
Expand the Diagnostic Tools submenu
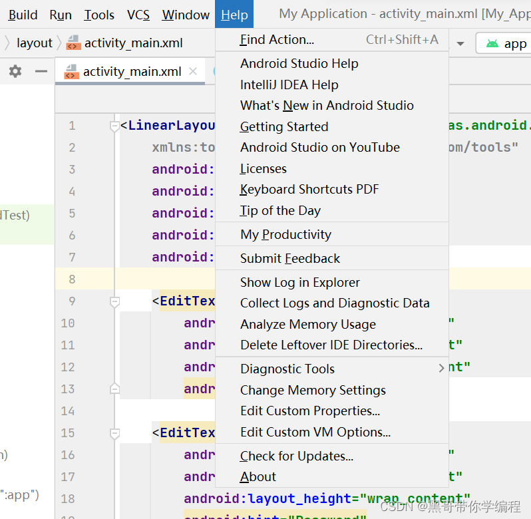pos(332,369)
